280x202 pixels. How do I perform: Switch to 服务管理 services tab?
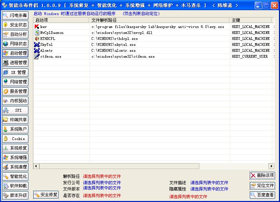click(x=15, y=91)
